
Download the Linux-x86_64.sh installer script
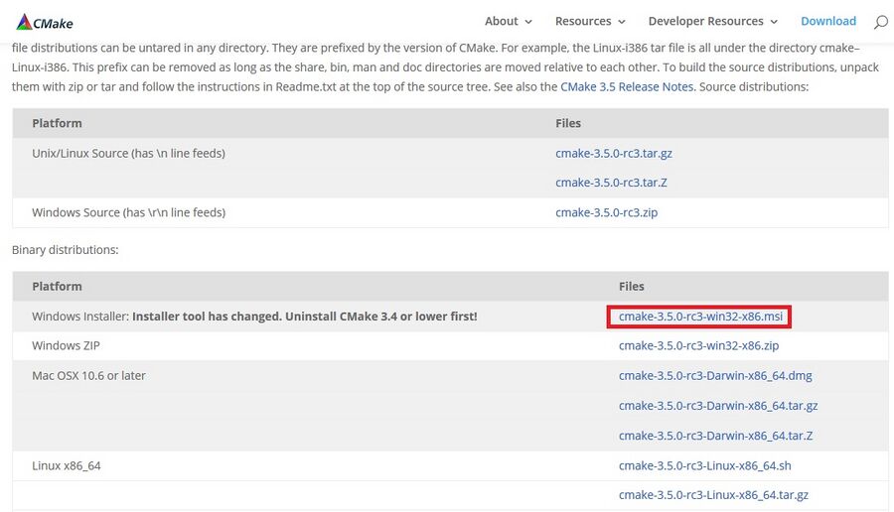(x=704, y=465)
